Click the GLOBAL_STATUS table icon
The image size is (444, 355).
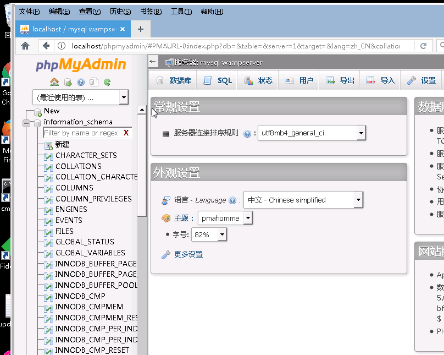click(48, 243)
